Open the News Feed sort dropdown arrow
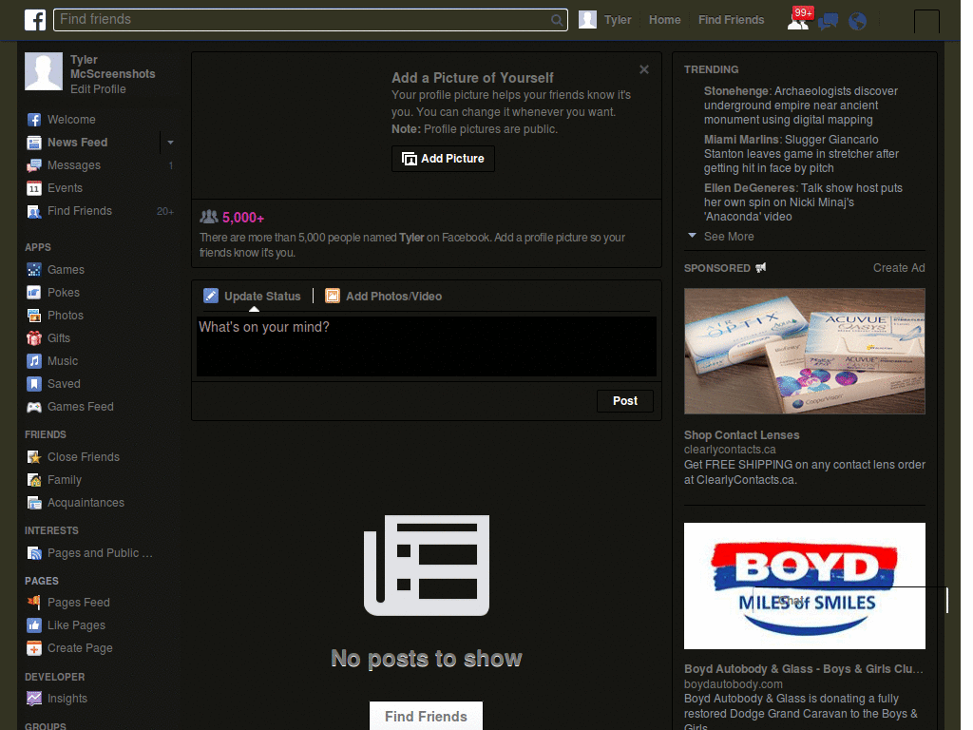This screenshot has height=730, width=973. coord(170,143)
